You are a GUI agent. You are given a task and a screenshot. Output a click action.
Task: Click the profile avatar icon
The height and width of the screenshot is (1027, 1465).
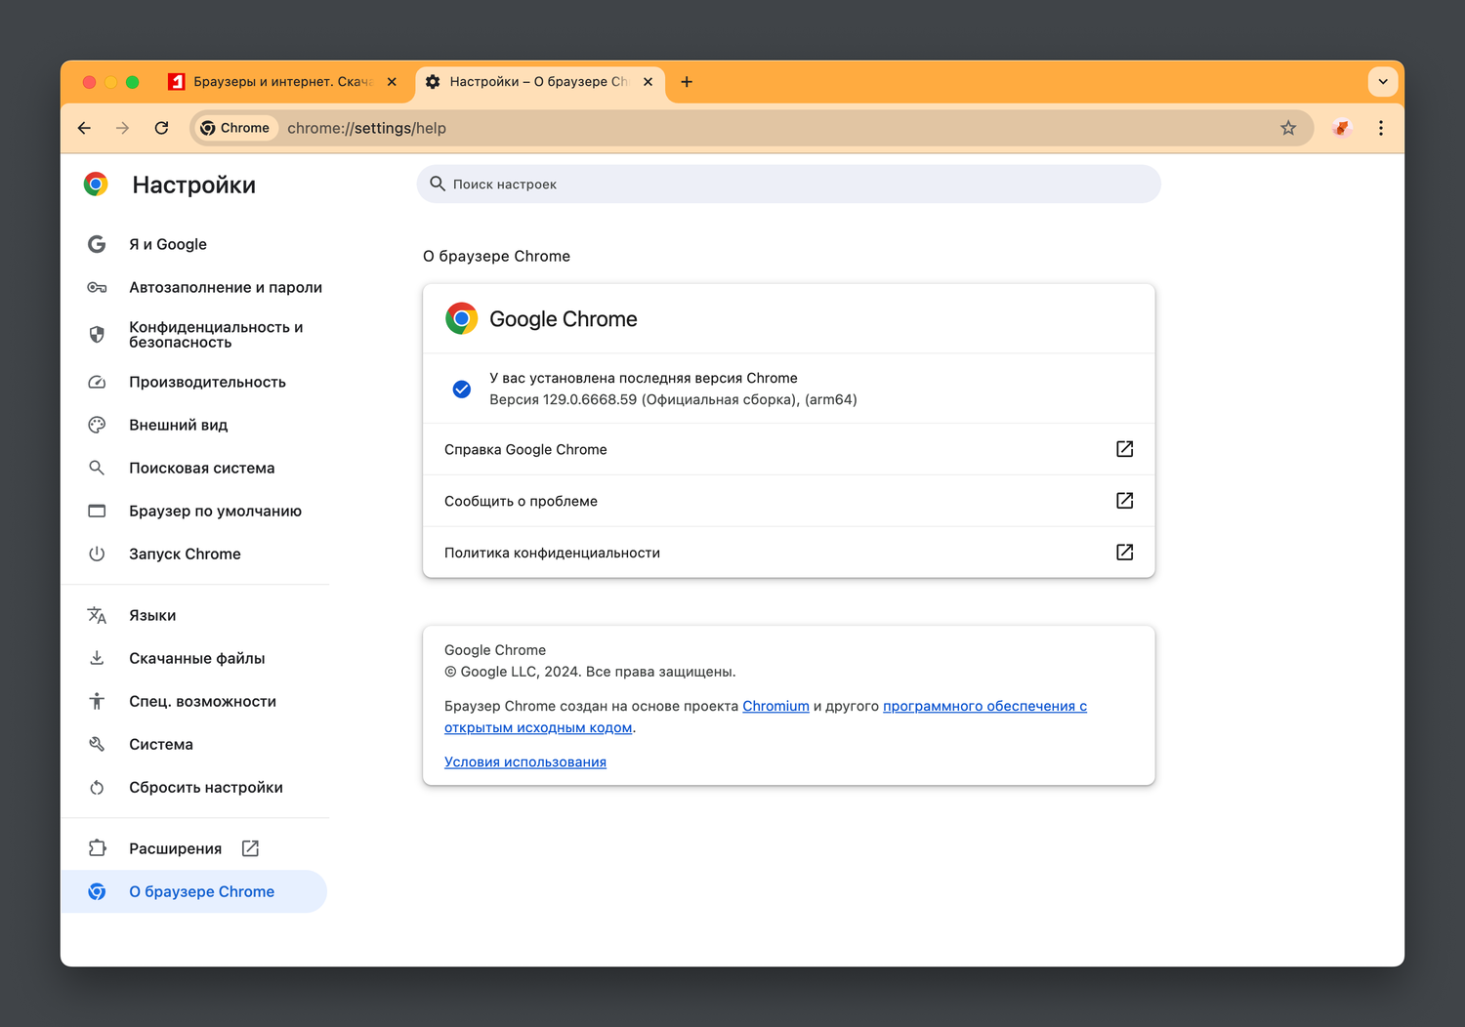click(x=1342, y=128)
